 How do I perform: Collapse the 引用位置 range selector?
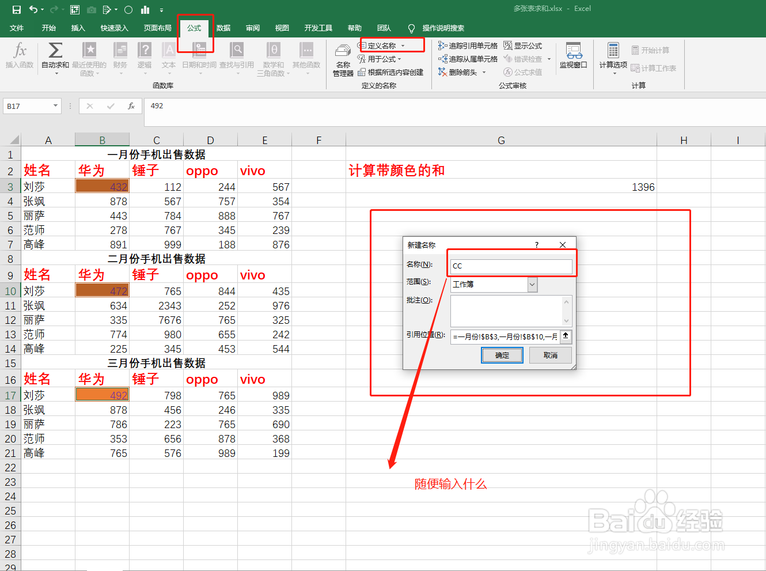click(565, 336)
